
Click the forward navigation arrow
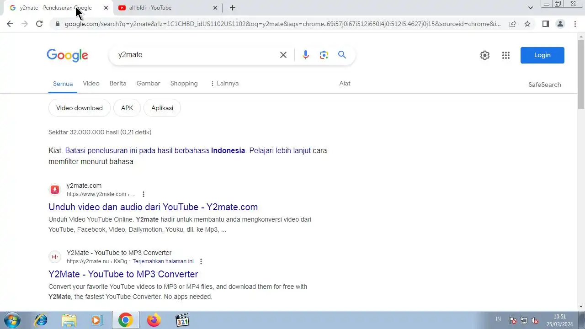25,24
